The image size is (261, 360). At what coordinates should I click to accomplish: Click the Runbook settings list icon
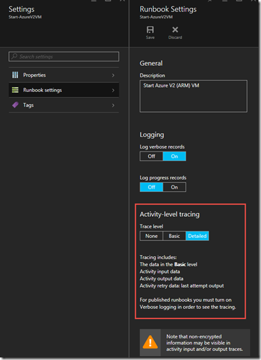pos(15,90)
